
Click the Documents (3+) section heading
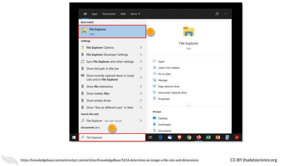tap(90, 127)
